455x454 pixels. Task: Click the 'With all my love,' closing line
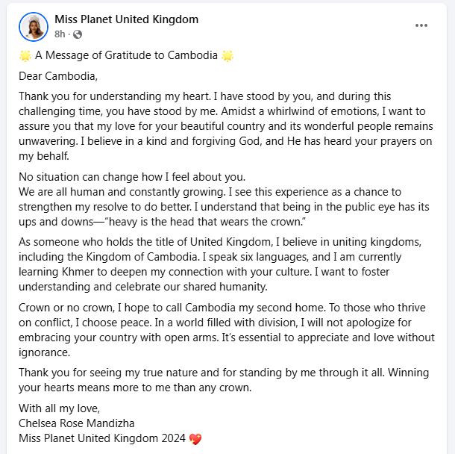tap(59, 408)
